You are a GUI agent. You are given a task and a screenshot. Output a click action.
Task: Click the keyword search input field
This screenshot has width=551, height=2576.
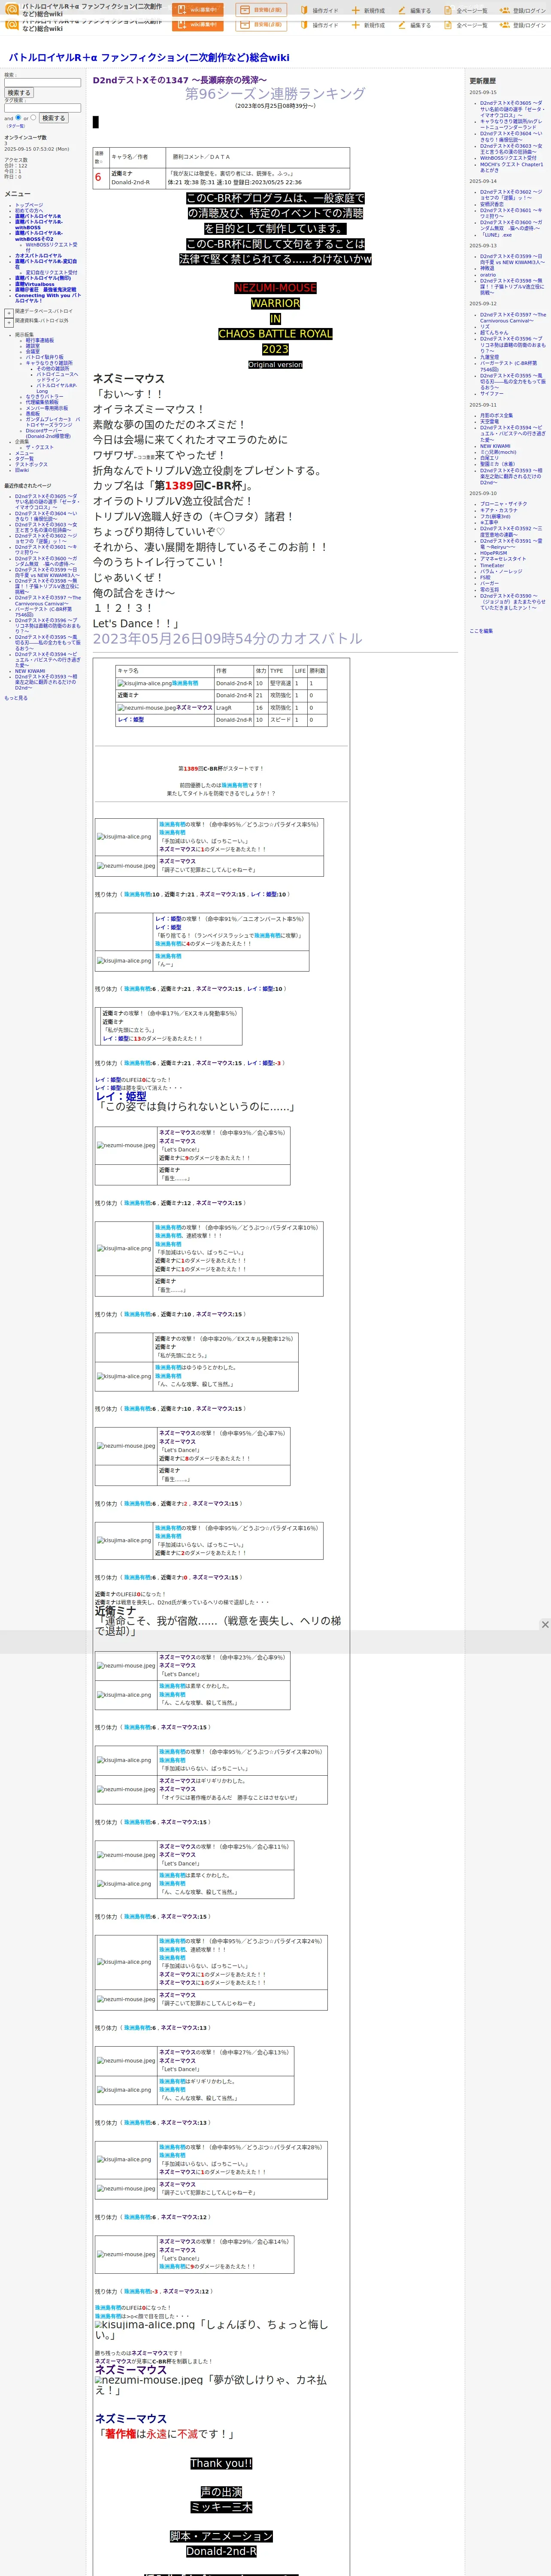click(x=42, y=83)
